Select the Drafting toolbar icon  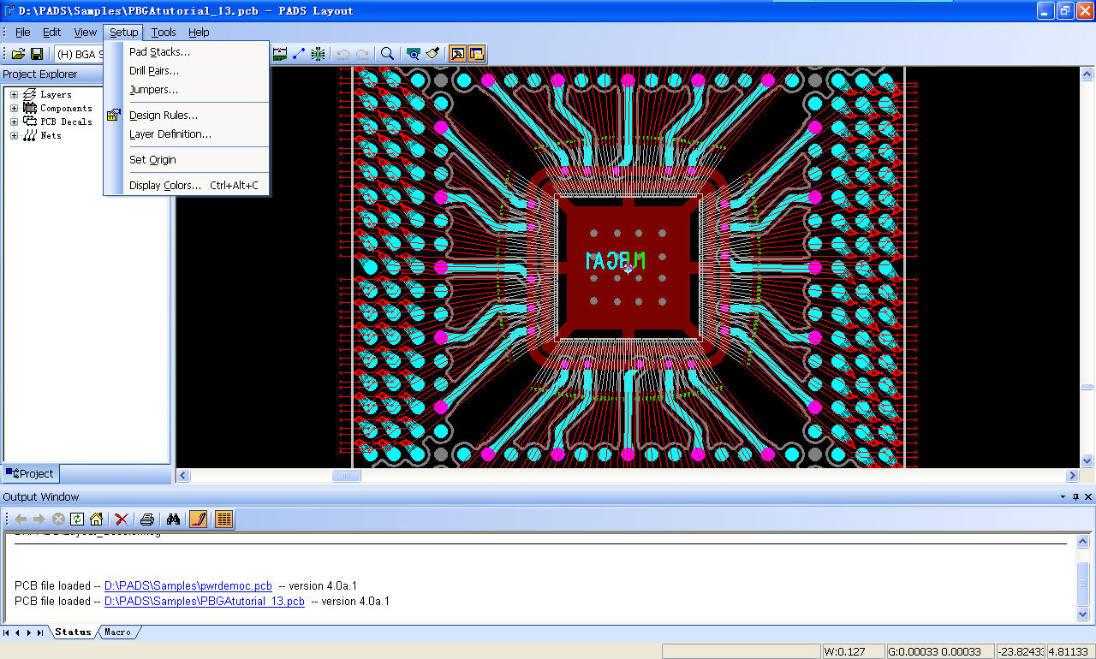tap(280, 54)
